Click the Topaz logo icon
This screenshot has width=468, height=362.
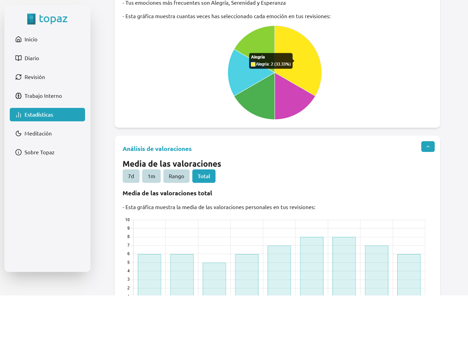coord(31,19)
